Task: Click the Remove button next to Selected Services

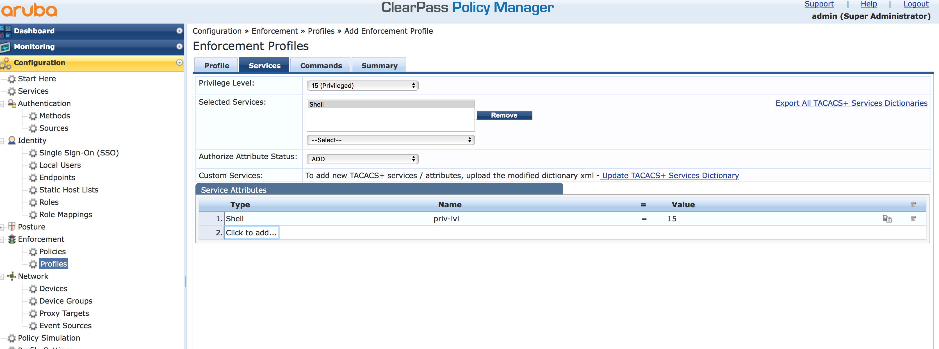Action: coord(504,115)
